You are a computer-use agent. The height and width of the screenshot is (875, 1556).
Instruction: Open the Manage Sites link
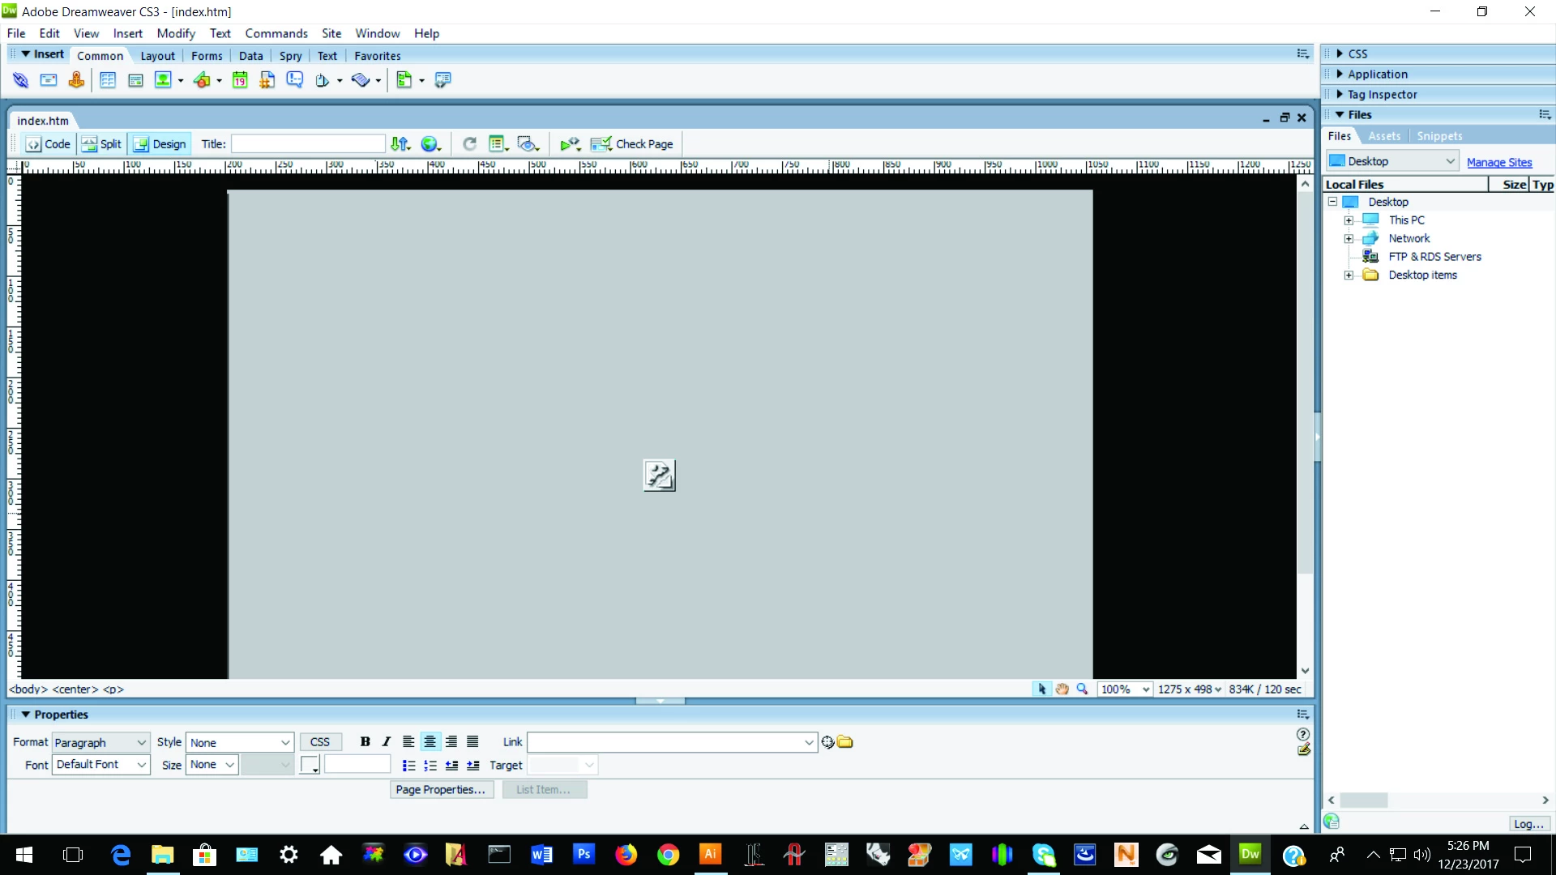1498,162
